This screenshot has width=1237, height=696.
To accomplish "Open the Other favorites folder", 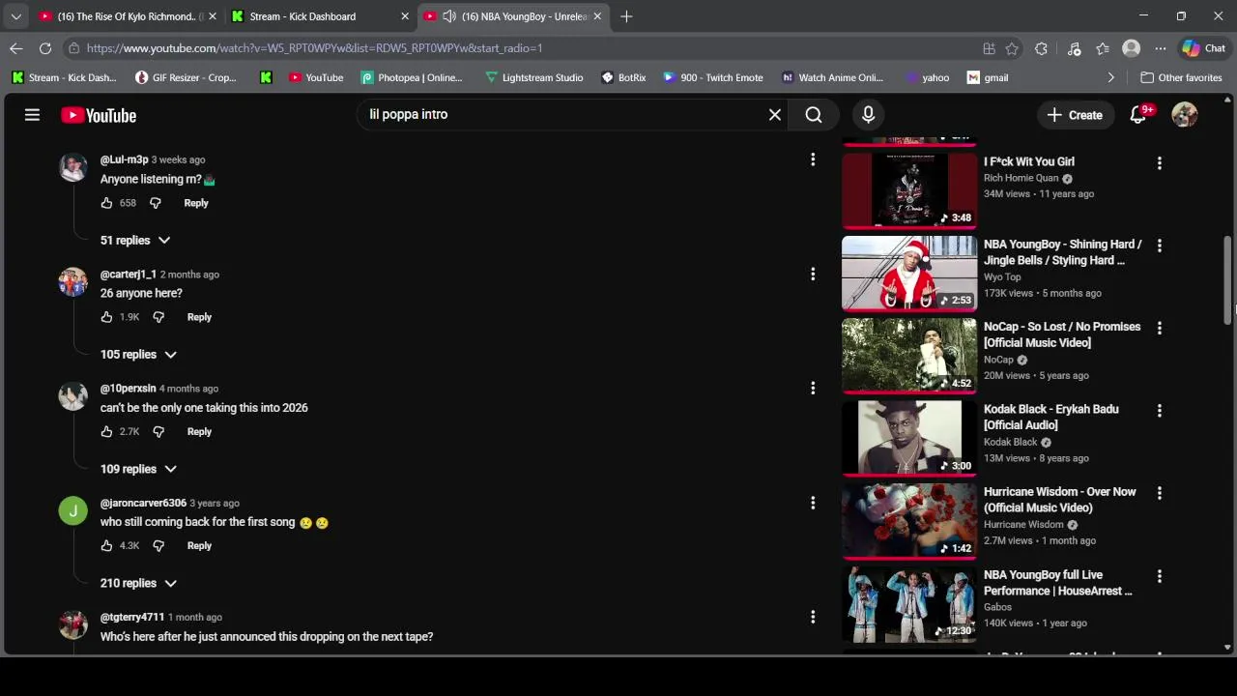I will coord(1181,77).
